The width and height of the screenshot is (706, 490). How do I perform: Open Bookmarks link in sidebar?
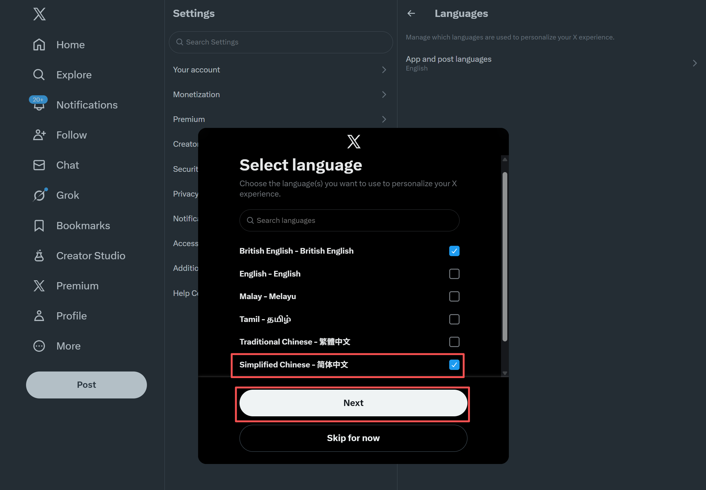pyautogui.click(x=83, y=226)
